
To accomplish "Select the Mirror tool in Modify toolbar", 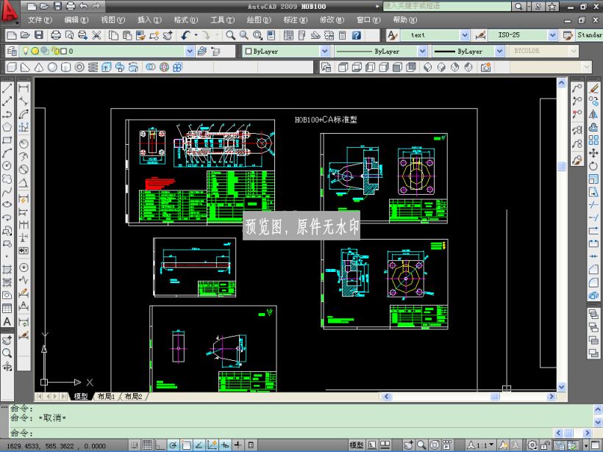I will (593, 114).
